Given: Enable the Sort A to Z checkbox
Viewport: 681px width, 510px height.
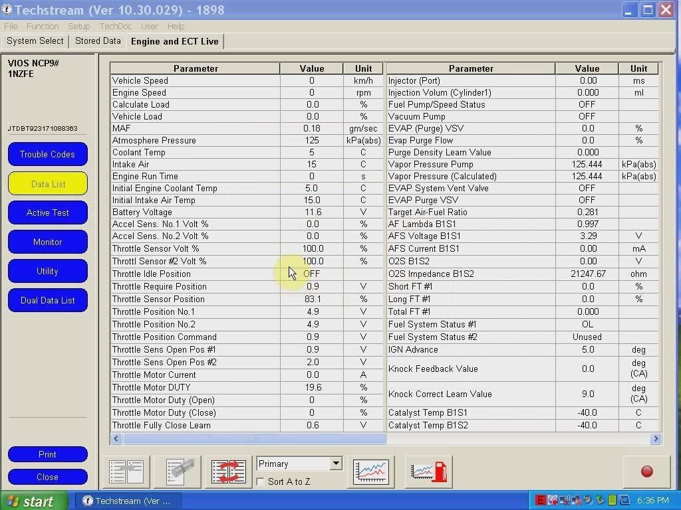Looking at the screenshot, I should pyautogui.click(x=261, y=481).
